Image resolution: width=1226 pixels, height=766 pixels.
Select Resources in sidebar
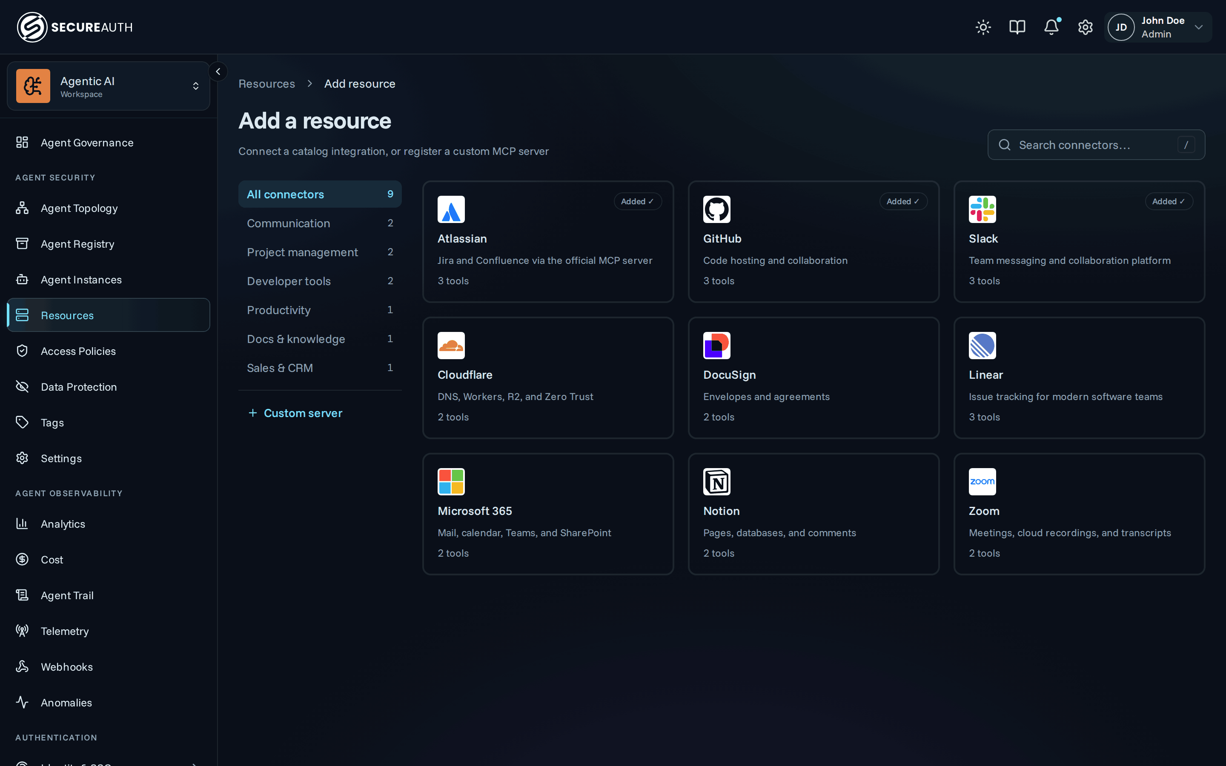click(109, 315)
